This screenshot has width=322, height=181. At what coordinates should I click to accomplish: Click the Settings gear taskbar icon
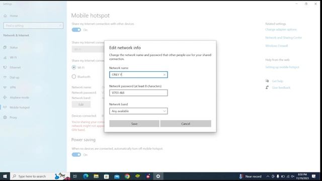coord(158,176)
